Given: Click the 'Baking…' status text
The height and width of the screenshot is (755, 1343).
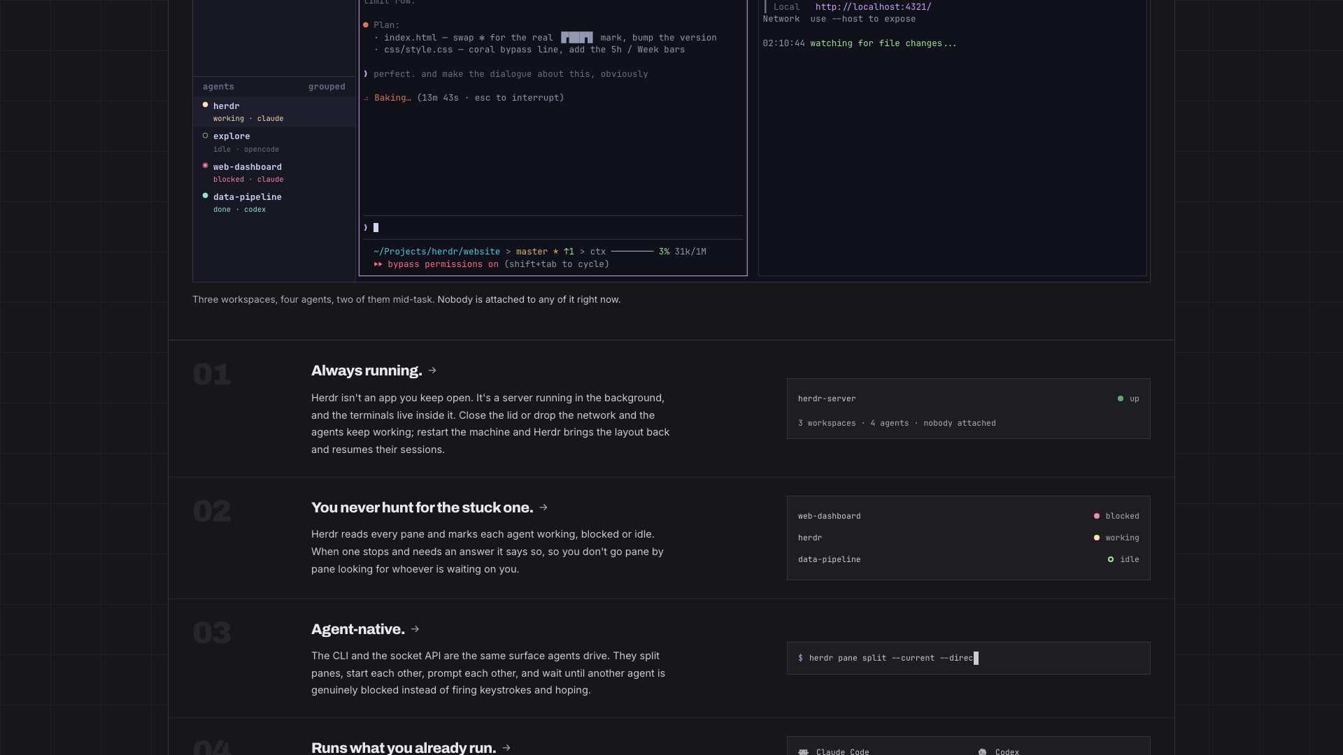Looking at the screenshot, I should pos(392,98).
